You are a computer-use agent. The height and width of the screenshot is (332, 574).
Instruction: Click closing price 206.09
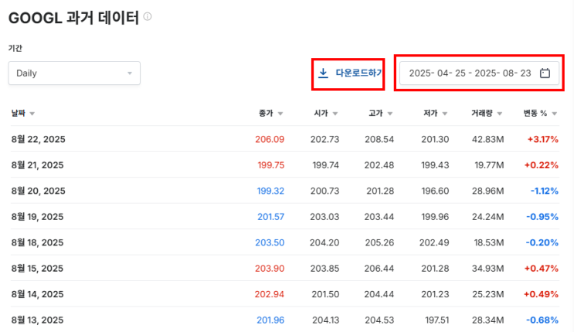coord(270,140)
